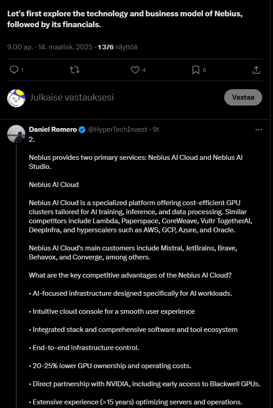Click the @HyperTechInvest handle
273x408 pixels.
click(x=118, y=130)
